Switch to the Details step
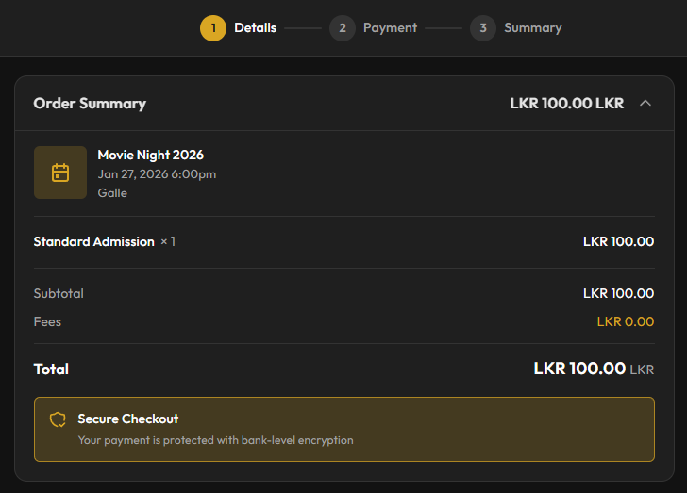687x493 pixels. (x=255, y=28)
